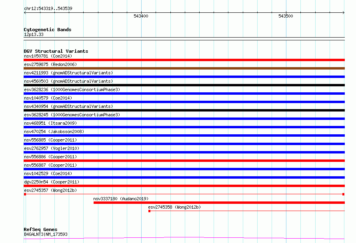The height and width of the screenshot is (243, 356).
Task: Select the esv2759875 (Redon2006) label
Action: point(50,64)
